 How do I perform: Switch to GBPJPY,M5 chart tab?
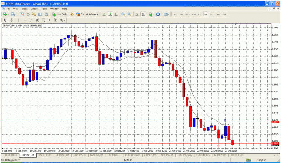150,155
